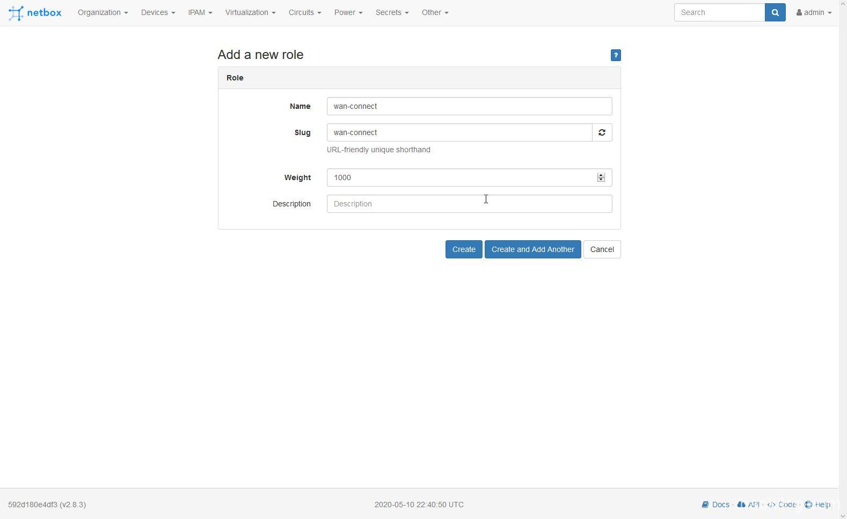Regenerate slug with refresh icon

(602, 132)
